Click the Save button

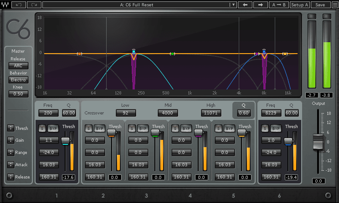(x=320, y=5)
